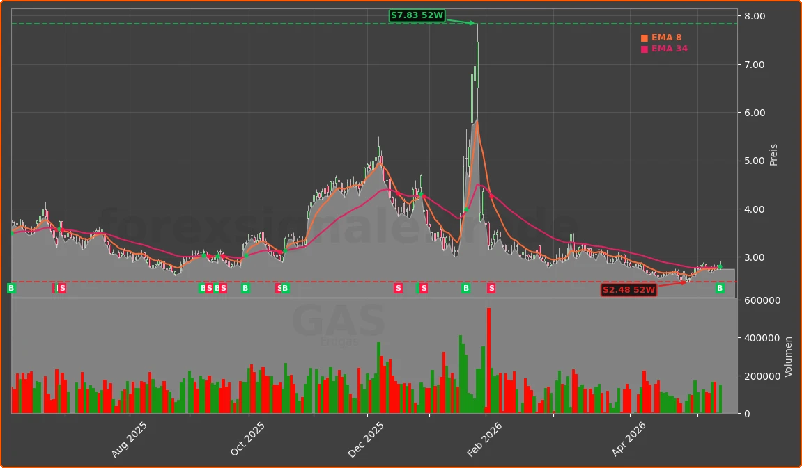Select the EMA 34 legend text
The image size is (802, 468).
click(670, 49)
